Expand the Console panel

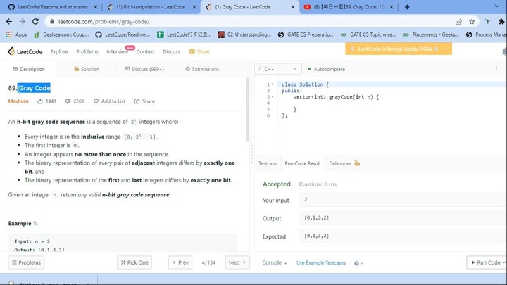[x=275, y=262]
